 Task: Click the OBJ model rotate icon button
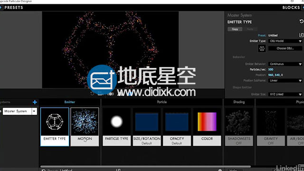[x=262, y=48]
